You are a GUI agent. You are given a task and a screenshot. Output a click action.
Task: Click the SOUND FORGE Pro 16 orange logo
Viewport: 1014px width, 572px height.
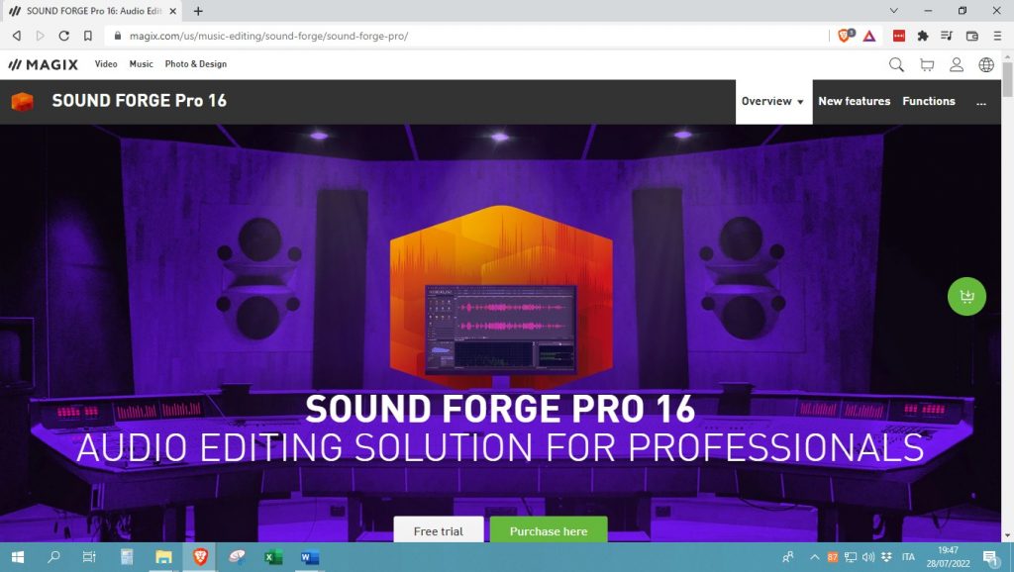21,101
